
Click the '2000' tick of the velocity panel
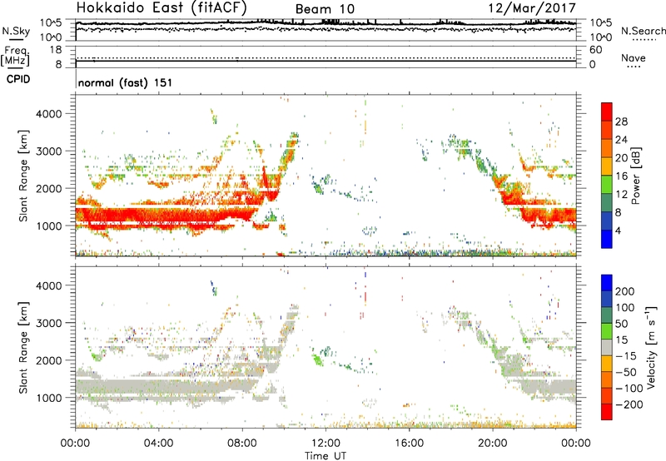[x=48, y=360]
